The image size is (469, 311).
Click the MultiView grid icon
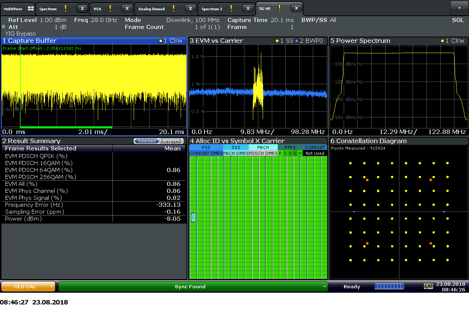point(31,8)
